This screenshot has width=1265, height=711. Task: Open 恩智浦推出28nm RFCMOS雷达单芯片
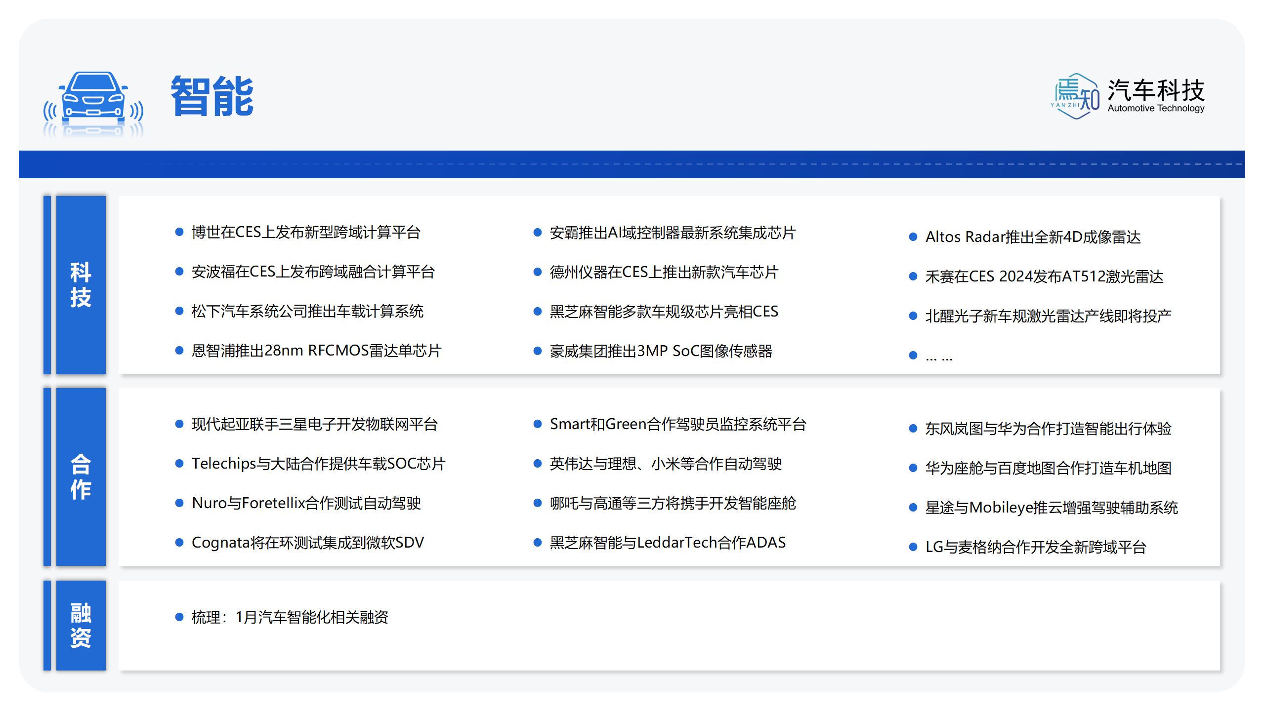[x=316, y=351]
